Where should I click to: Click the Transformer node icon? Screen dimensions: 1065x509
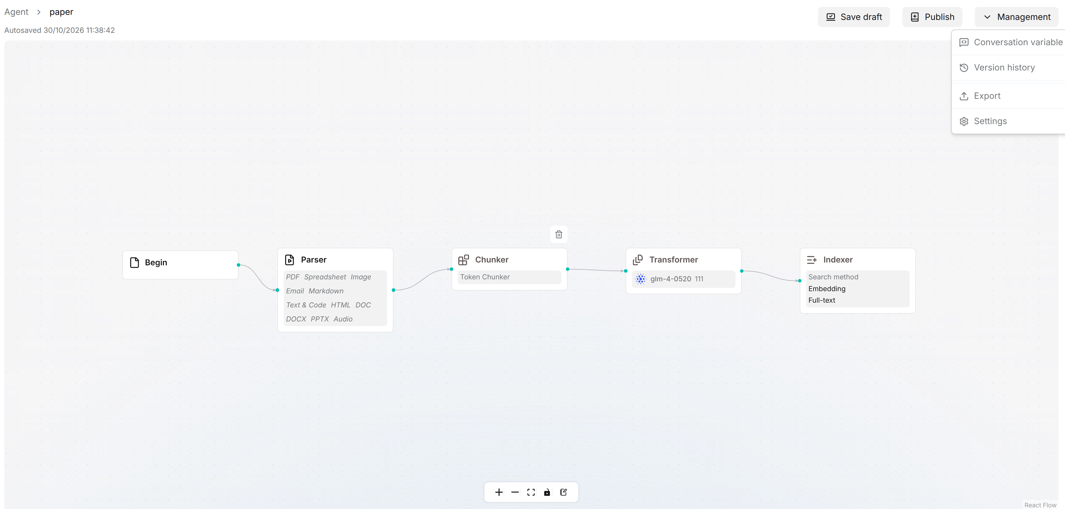(x=638, y=259)
